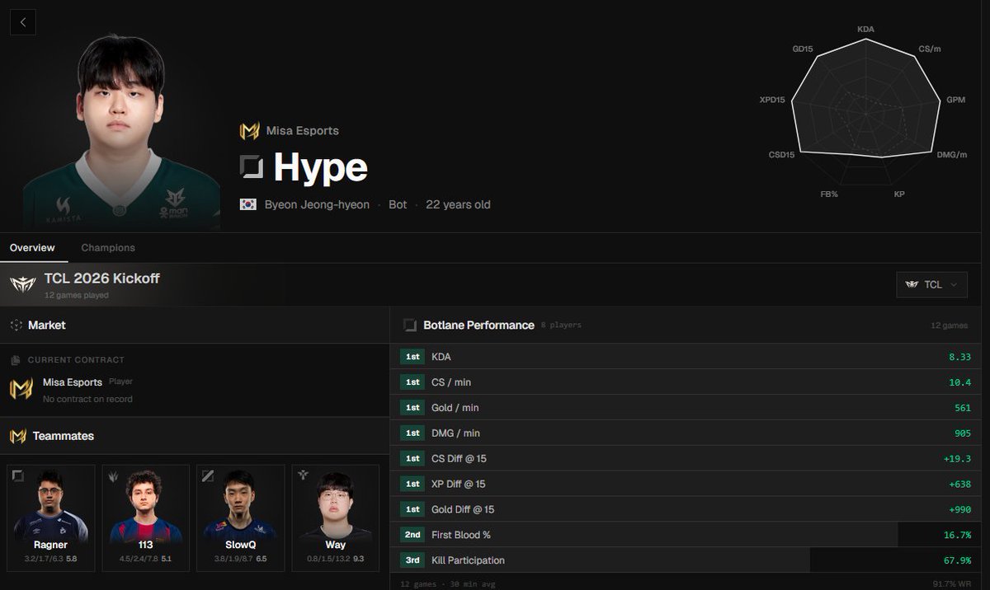
Task: Open teammate Ragner's profile card
Action: (51, 518)
